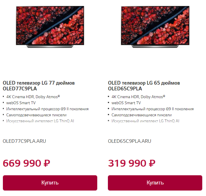This screenshot has width=206, height=196.
Task: Select the OLED65C9PLA.ARU model code text
Action: [129, 141]
